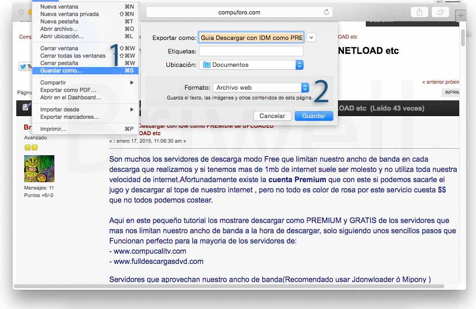Select Cerrar pestaña menu item
This screenshot has width=476, height=309.
(x=86, y=63)
